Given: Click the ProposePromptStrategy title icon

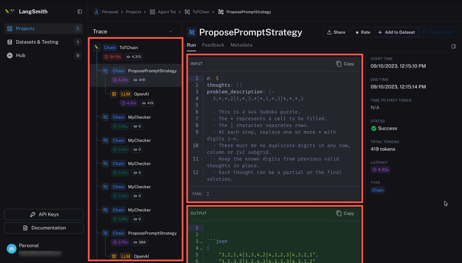Looking at the screenshot, I should (192, 32).
